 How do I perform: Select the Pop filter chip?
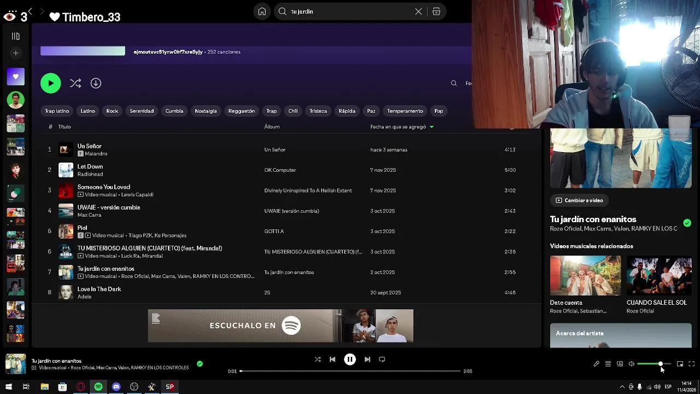pos(439,111)
